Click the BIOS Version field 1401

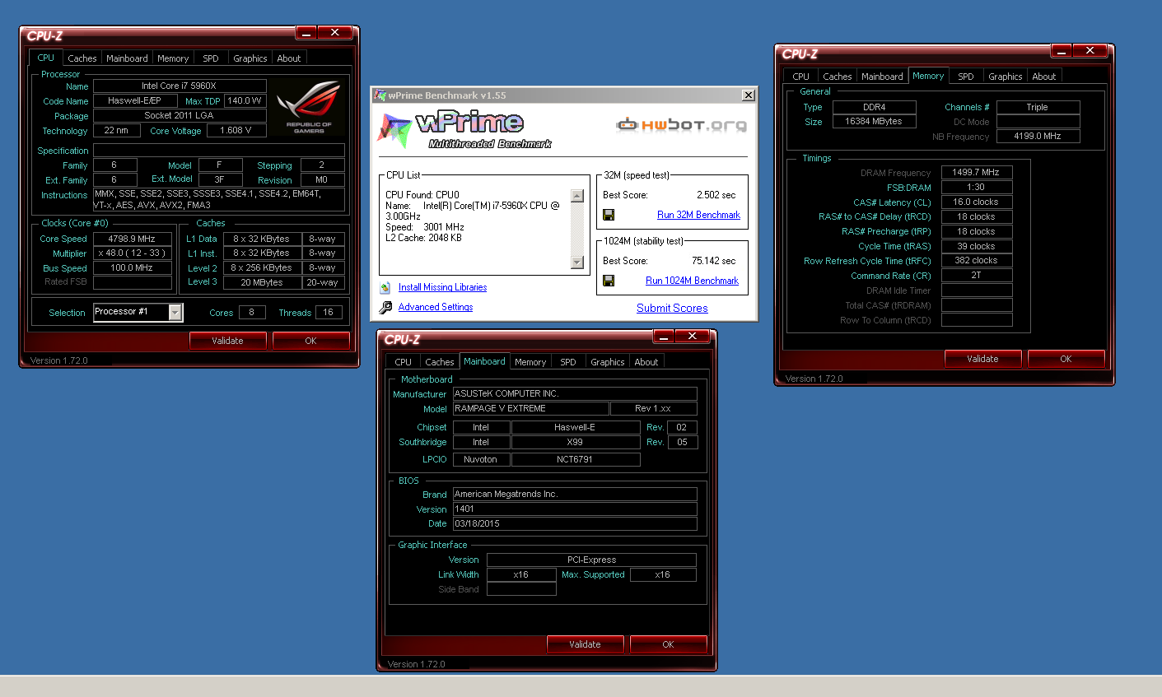(575, 509)
